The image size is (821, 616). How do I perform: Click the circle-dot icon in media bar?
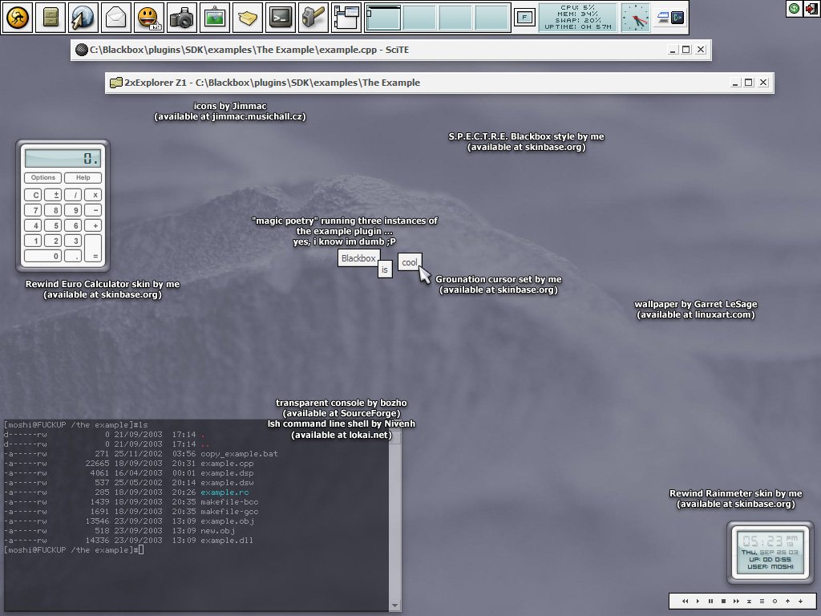(775, 601)
